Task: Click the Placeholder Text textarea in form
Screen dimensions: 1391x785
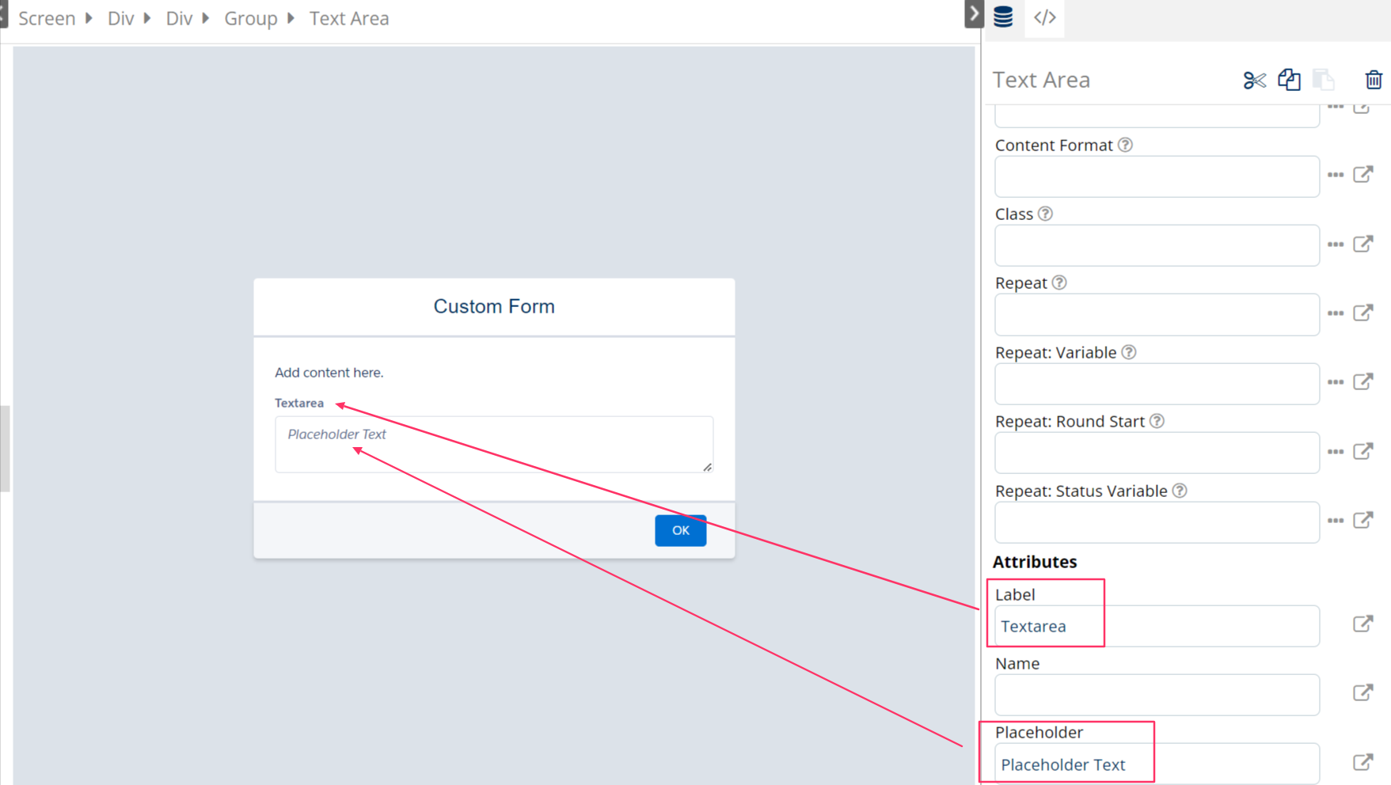Action: click(x=493, y=444)
